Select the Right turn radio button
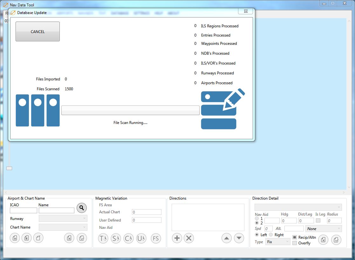 (x=271, y=235)
